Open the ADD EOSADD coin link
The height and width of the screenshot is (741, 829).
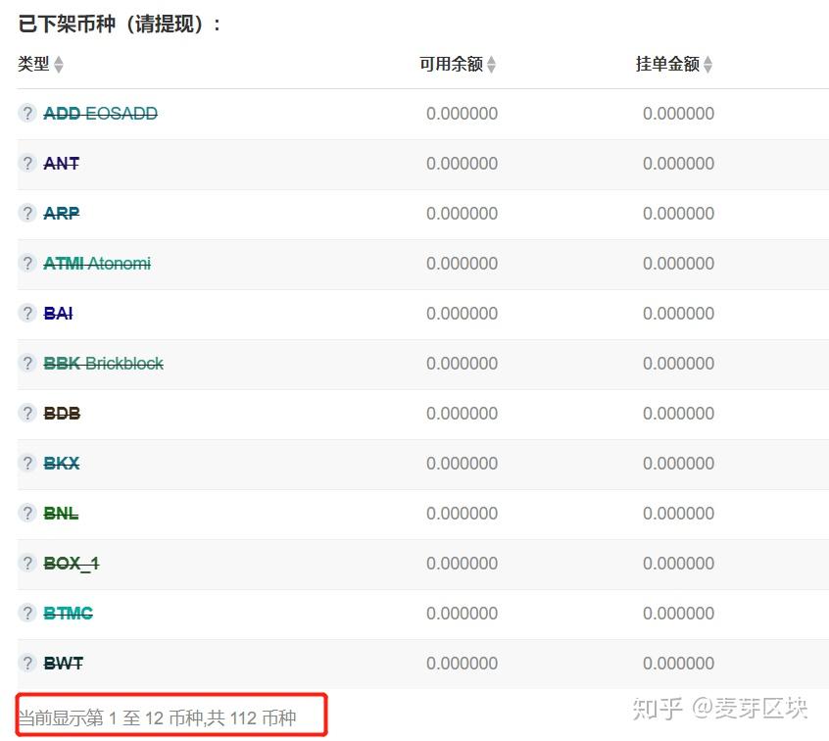100,114
